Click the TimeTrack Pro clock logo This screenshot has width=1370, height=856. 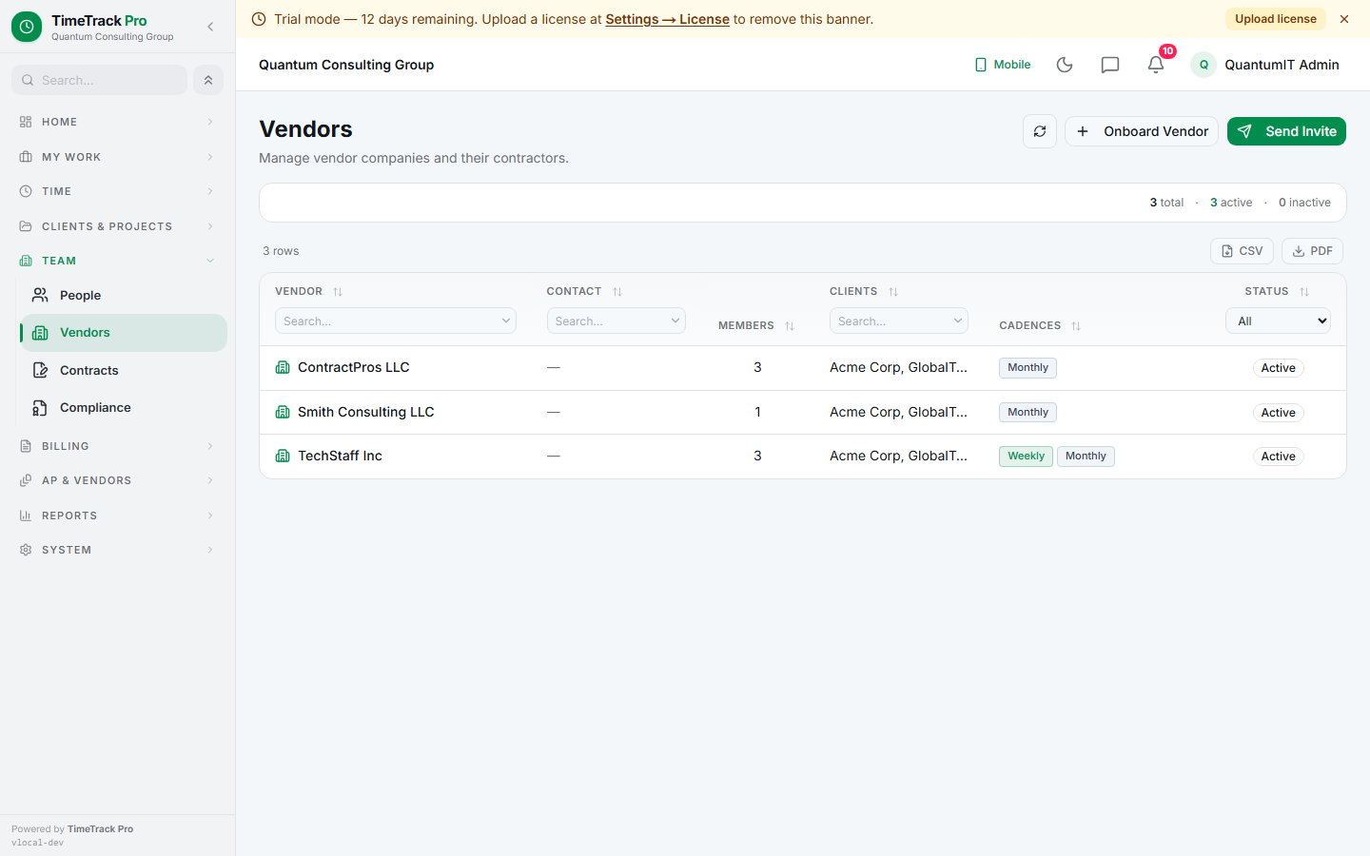(27, 27)
